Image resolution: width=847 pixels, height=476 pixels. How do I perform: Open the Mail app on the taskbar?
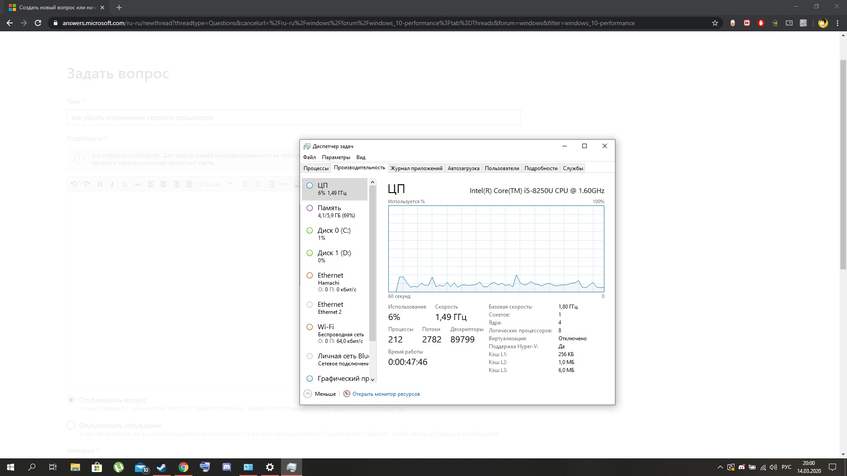tap(141, 467)
